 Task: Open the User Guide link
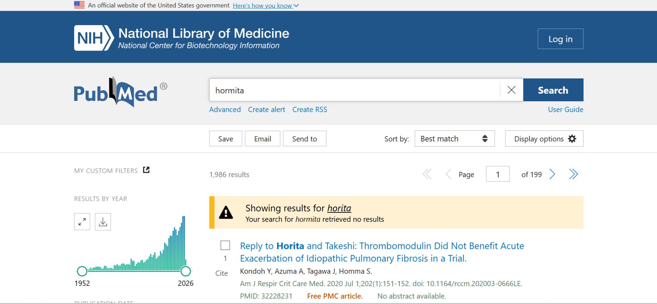(x=566, y=109)
